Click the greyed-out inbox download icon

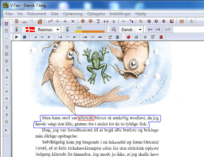tap(192, 22)
